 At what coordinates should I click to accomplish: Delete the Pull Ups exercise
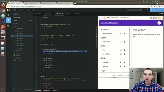125,62
